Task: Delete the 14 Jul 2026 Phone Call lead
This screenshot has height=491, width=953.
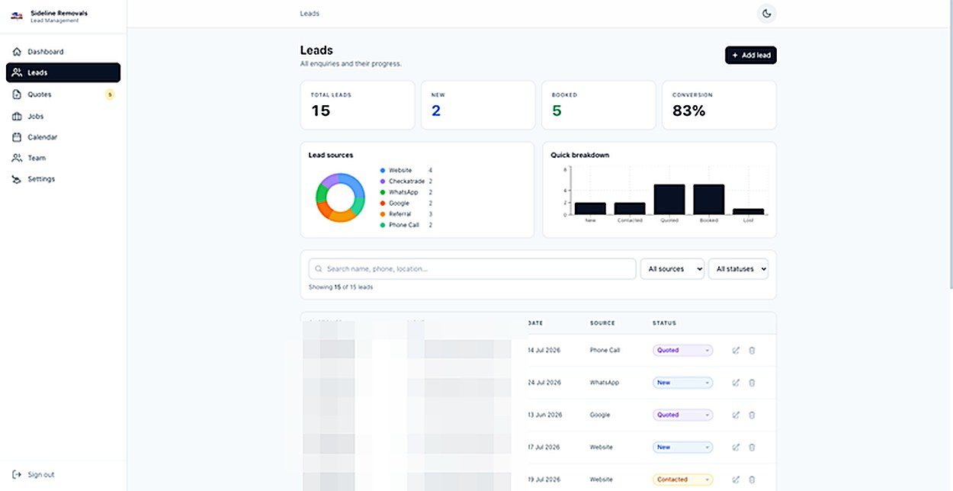Action: 752,351
